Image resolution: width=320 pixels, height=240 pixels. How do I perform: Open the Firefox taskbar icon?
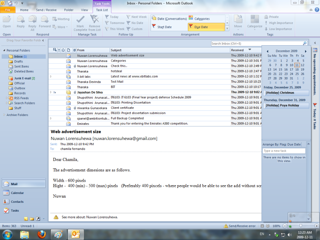42,234
